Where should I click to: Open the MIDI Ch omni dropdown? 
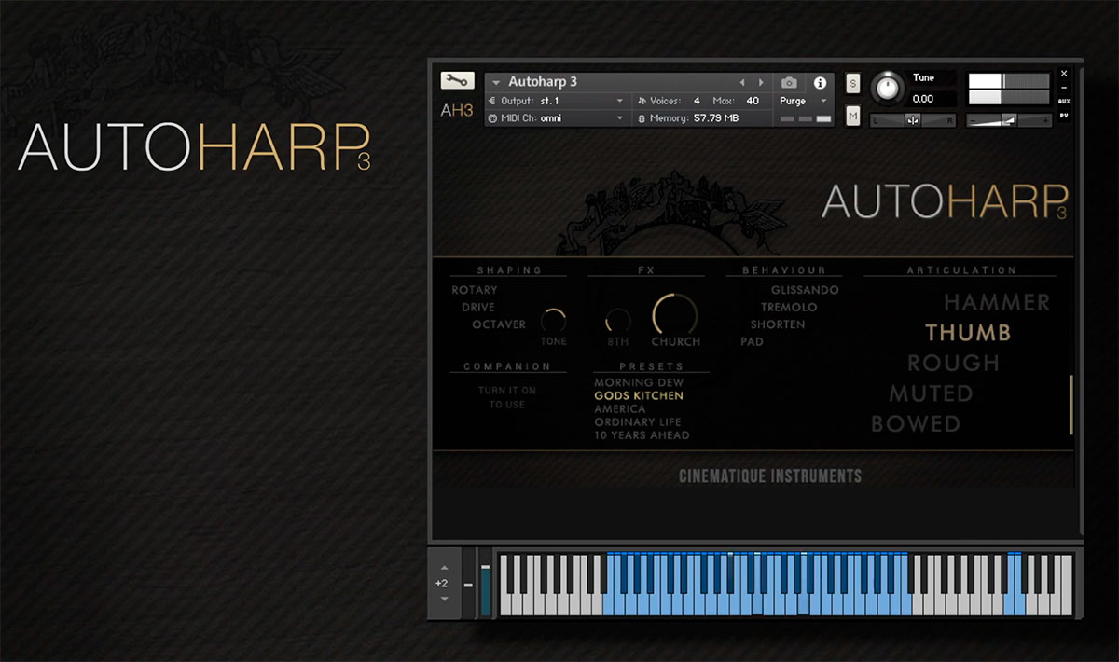559,118
